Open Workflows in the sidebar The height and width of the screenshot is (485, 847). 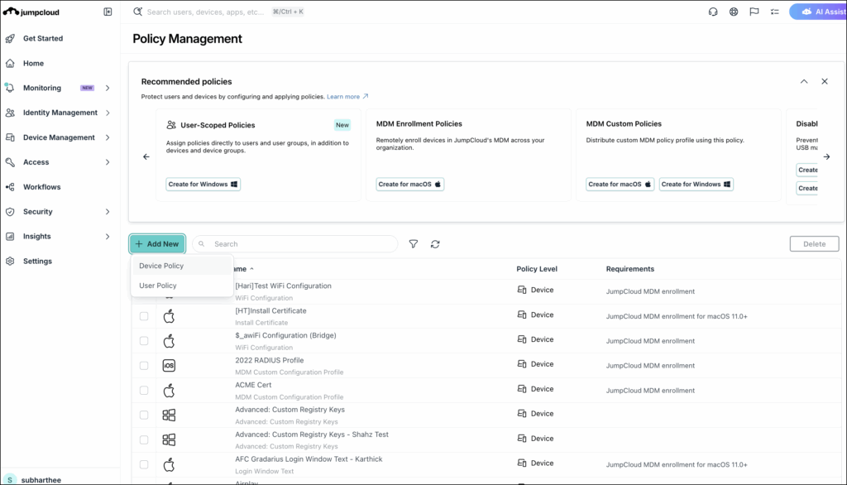41,187
